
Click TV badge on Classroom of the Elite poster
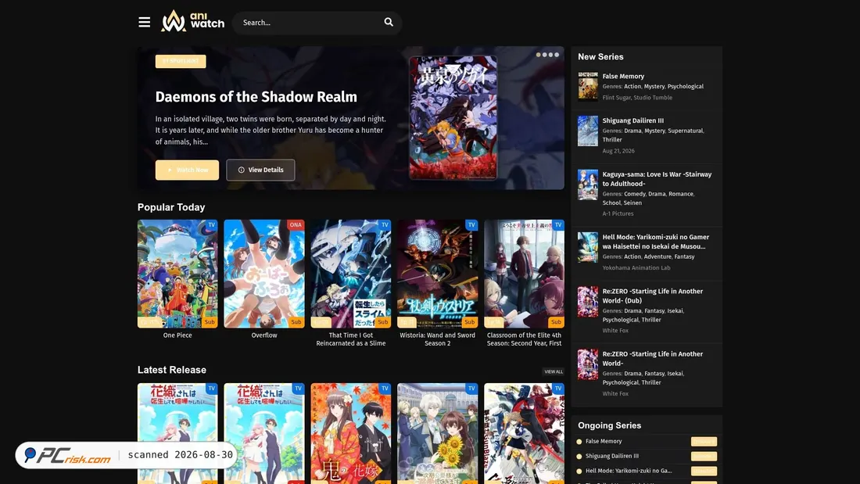coord(557,225)
